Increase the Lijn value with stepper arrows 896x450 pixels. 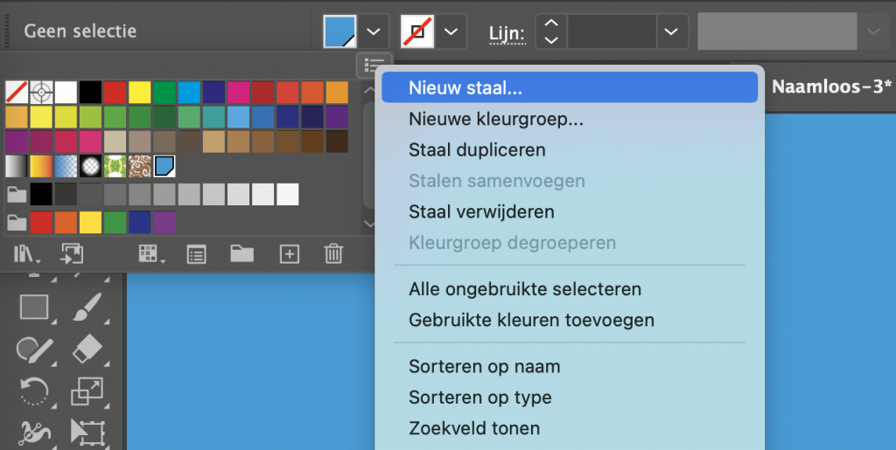coord(551,24)
